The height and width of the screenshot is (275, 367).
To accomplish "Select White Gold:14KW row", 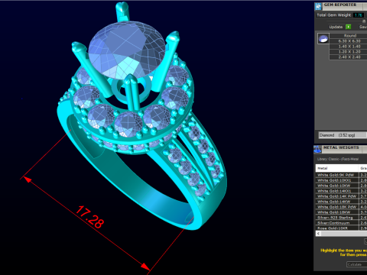I will 342,202.
